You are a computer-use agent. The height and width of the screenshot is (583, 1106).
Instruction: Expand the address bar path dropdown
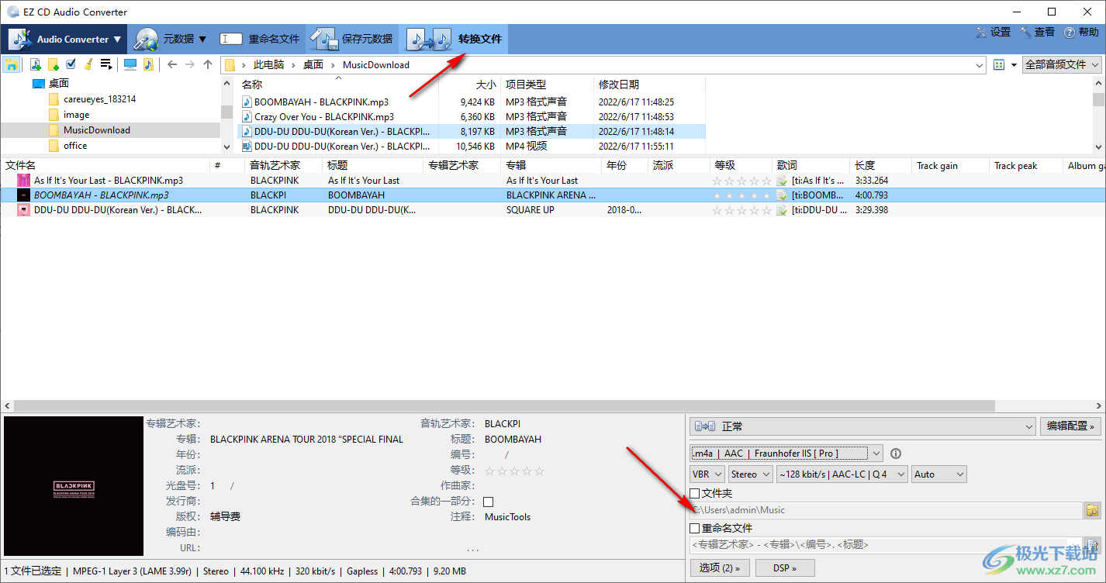click(x=978, y=65)
